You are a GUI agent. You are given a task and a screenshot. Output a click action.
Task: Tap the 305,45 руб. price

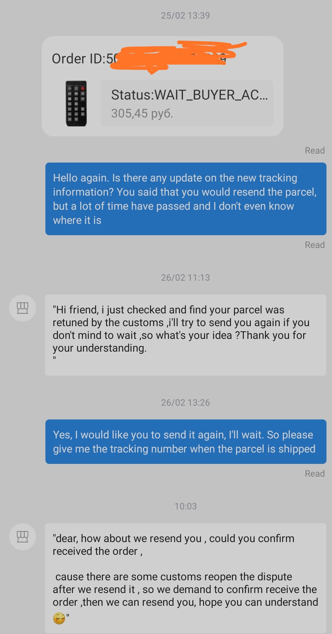point(142,113)
